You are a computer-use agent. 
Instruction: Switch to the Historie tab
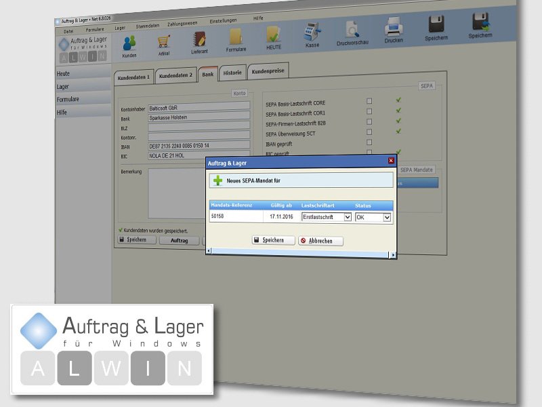[232, 73]
